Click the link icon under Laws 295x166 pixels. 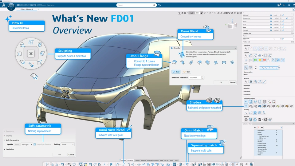tap(246, 68)
